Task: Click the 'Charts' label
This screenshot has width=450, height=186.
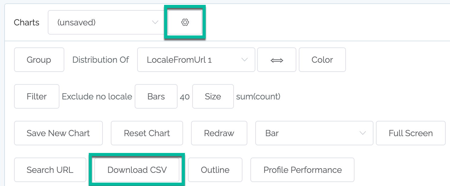Action: point(27,22)
